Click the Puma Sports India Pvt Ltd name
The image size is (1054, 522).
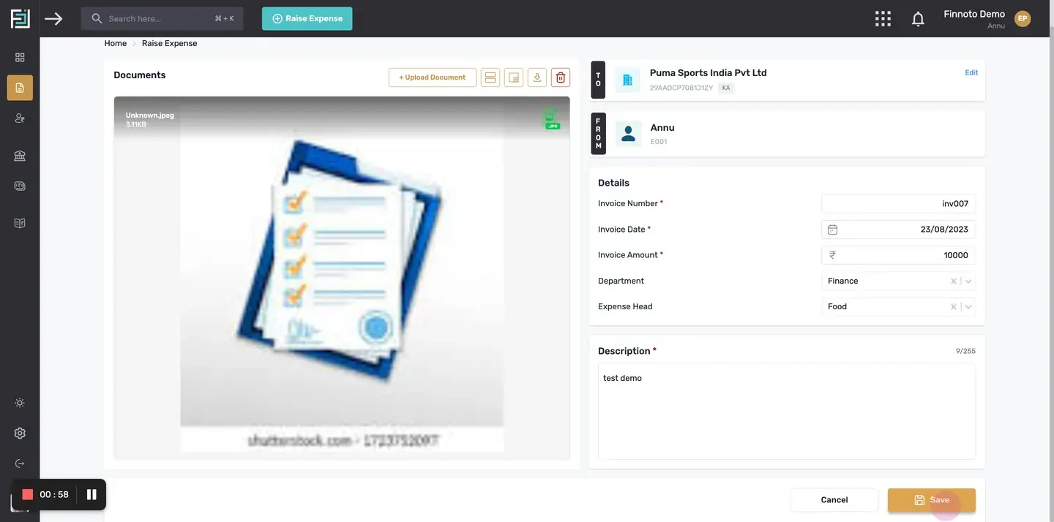[709, 73]
